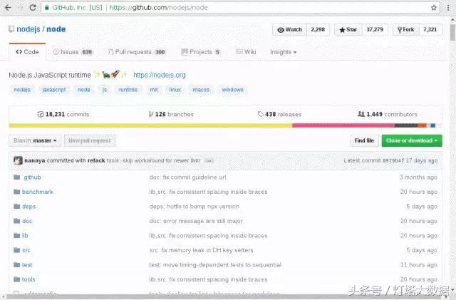Click the releases tag icon
The width and height of the screenshot is (456, 300).
[x=261, y=114]
